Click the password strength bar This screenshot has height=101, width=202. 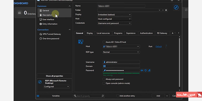pyautogui.click(x=121, y=73)
